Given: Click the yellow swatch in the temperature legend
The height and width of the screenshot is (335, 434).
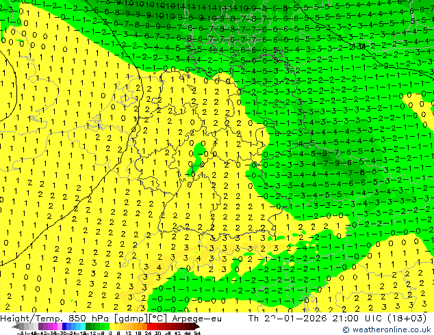Looking at the screenshot, I should (x=112, y=326).
